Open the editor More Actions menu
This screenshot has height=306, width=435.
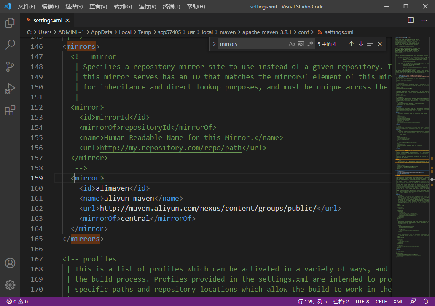point(424,20)
